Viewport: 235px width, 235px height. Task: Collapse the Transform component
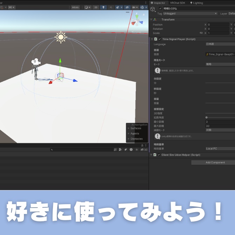(151, 20)
